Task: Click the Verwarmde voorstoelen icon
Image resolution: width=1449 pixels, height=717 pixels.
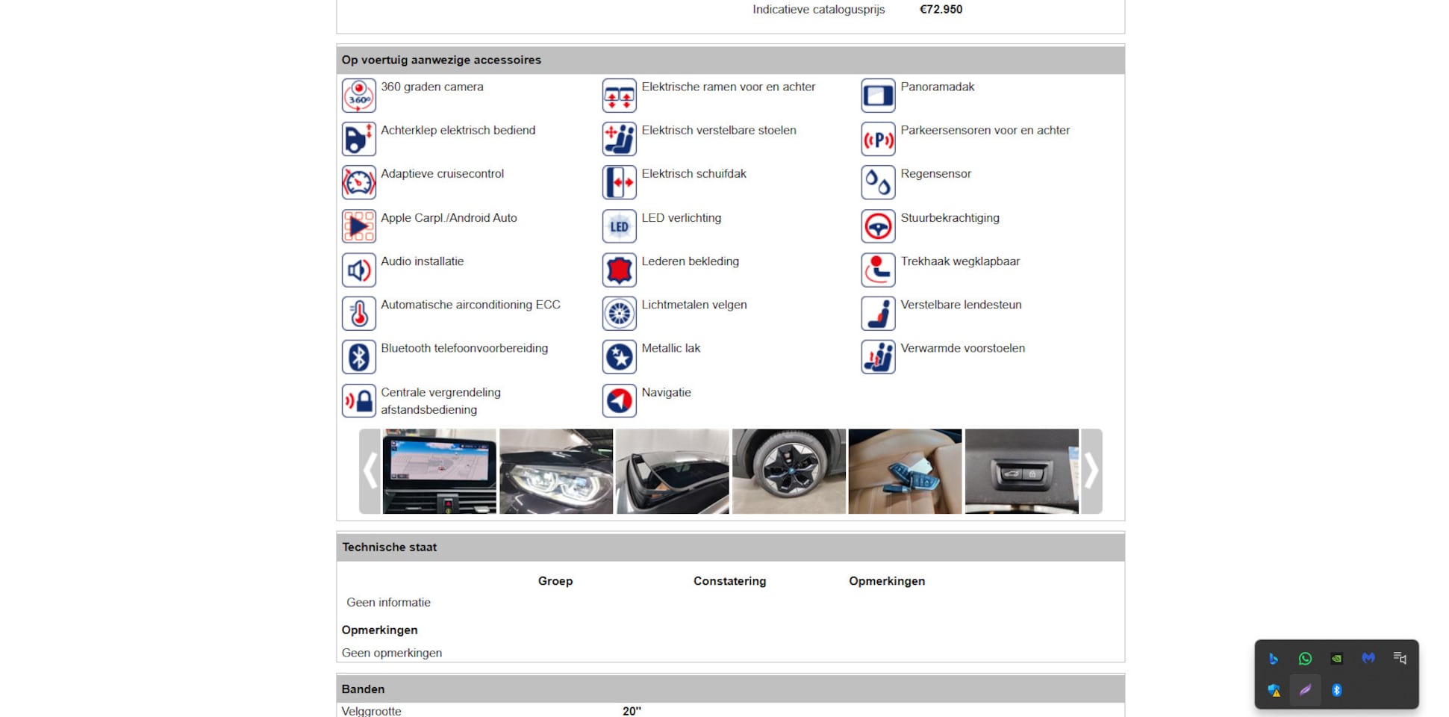Action: (x=878, y=357)
